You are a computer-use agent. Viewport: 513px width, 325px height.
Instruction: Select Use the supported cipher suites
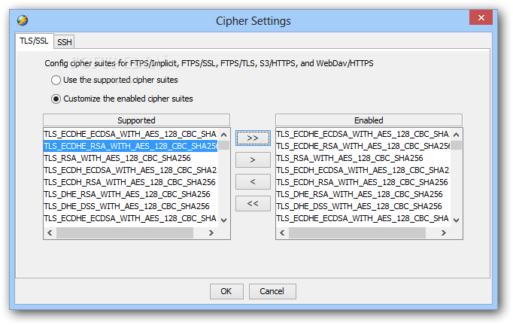pyautogui.click(x=114, y=80)
